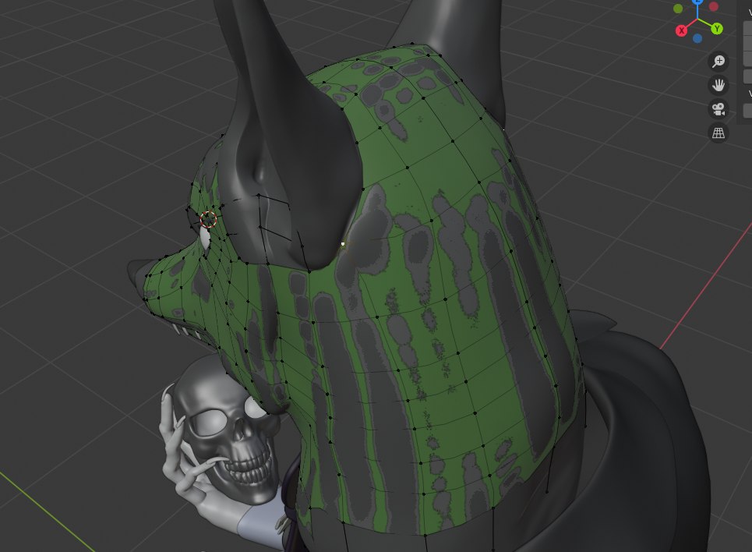The width and height of the screenshot is (752, 552).
Task: Click the zoom magnifier viewport icon
Action: click(718, 61)
